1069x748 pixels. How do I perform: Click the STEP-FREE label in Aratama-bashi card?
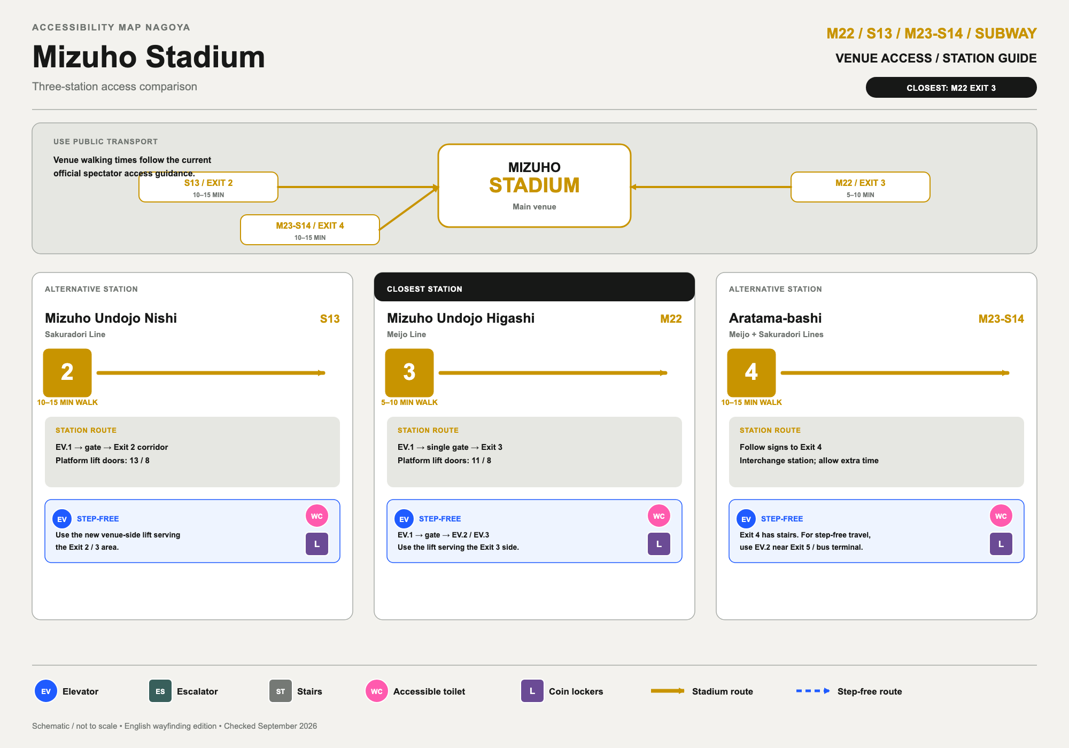point(782,519)
